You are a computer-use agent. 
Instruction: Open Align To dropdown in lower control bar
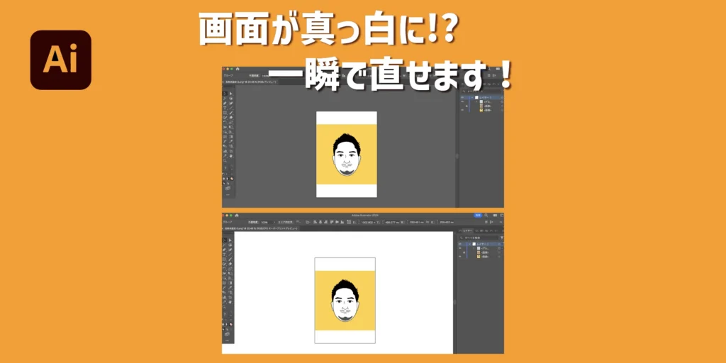308,222
